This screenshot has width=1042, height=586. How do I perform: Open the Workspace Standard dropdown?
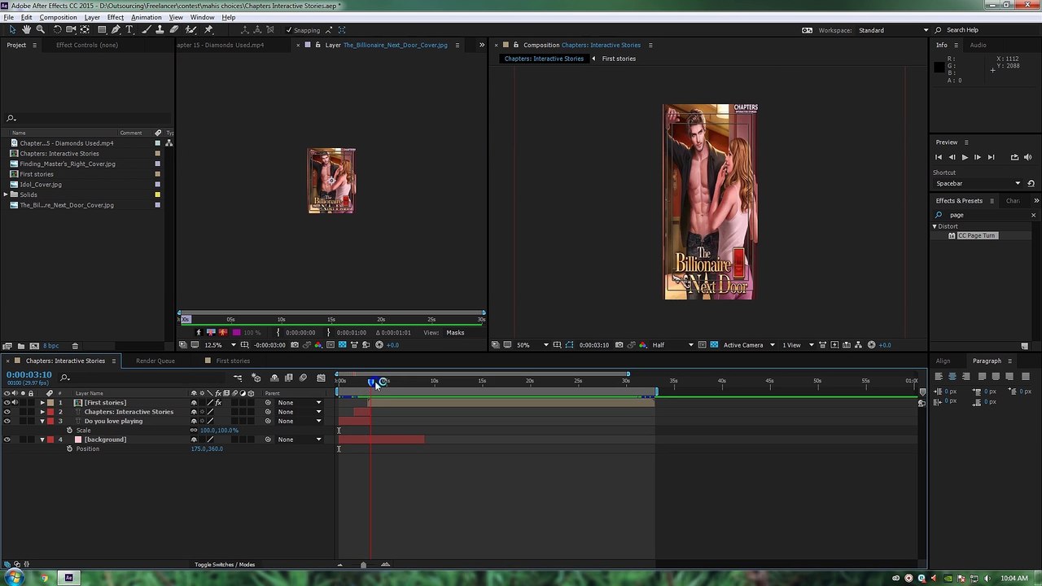point(893,30)
